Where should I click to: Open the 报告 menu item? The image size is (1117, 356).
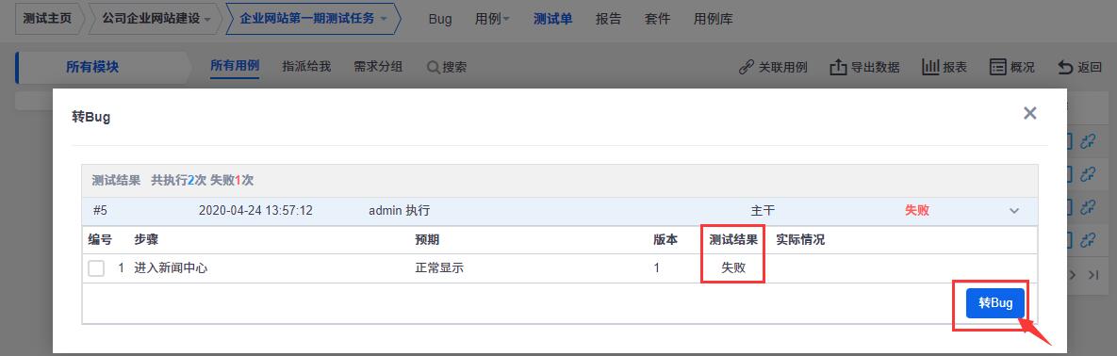click(608, 19)
